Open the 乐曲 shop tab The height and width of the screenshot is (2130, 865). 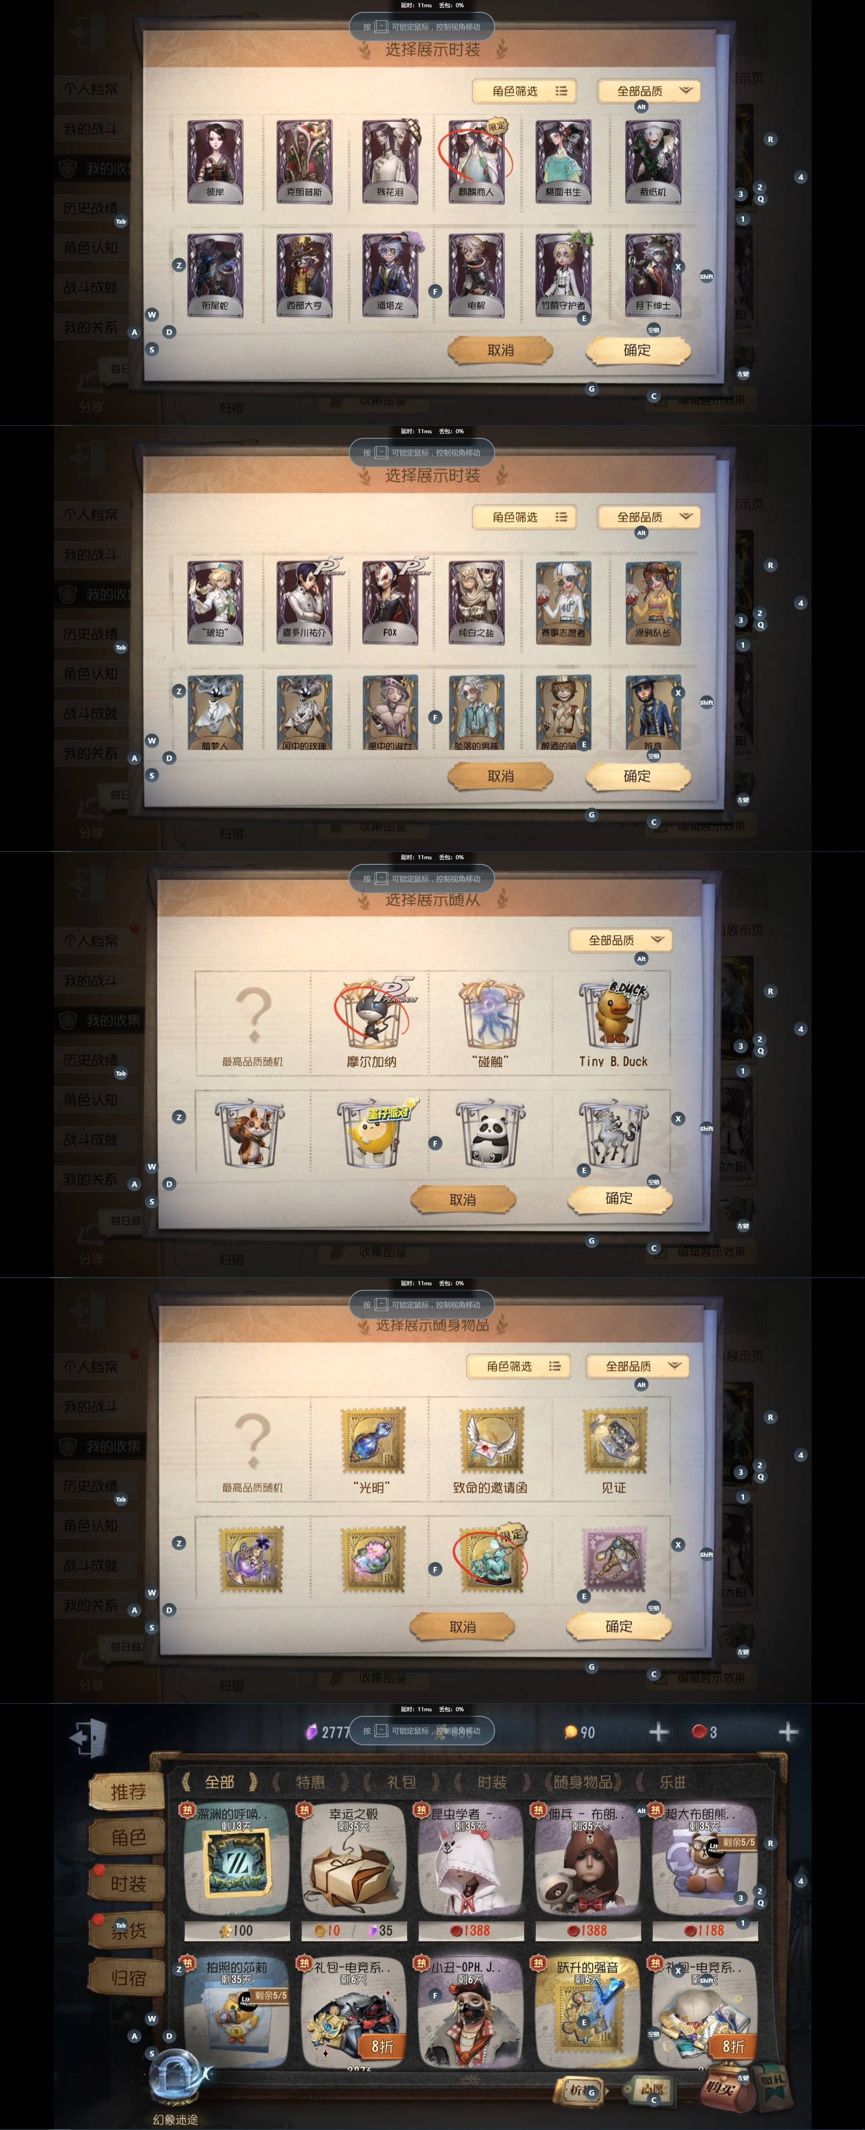point(672,1782)
